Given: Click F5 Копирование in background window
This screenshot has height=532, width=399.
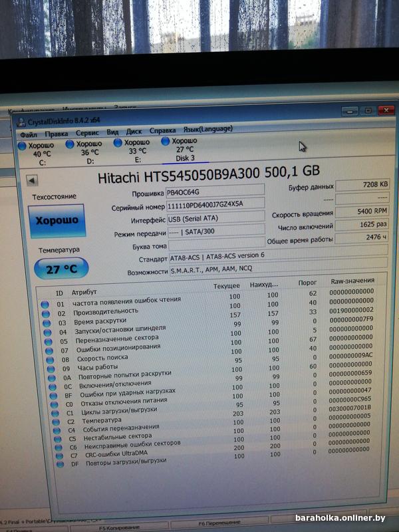Looking at the screenshot, I should 119,527.
